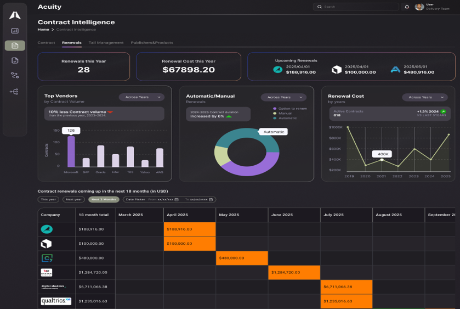460x309 pixels.
Task: Go to Home breadcrumb link
Action: (x=43, y=30)
